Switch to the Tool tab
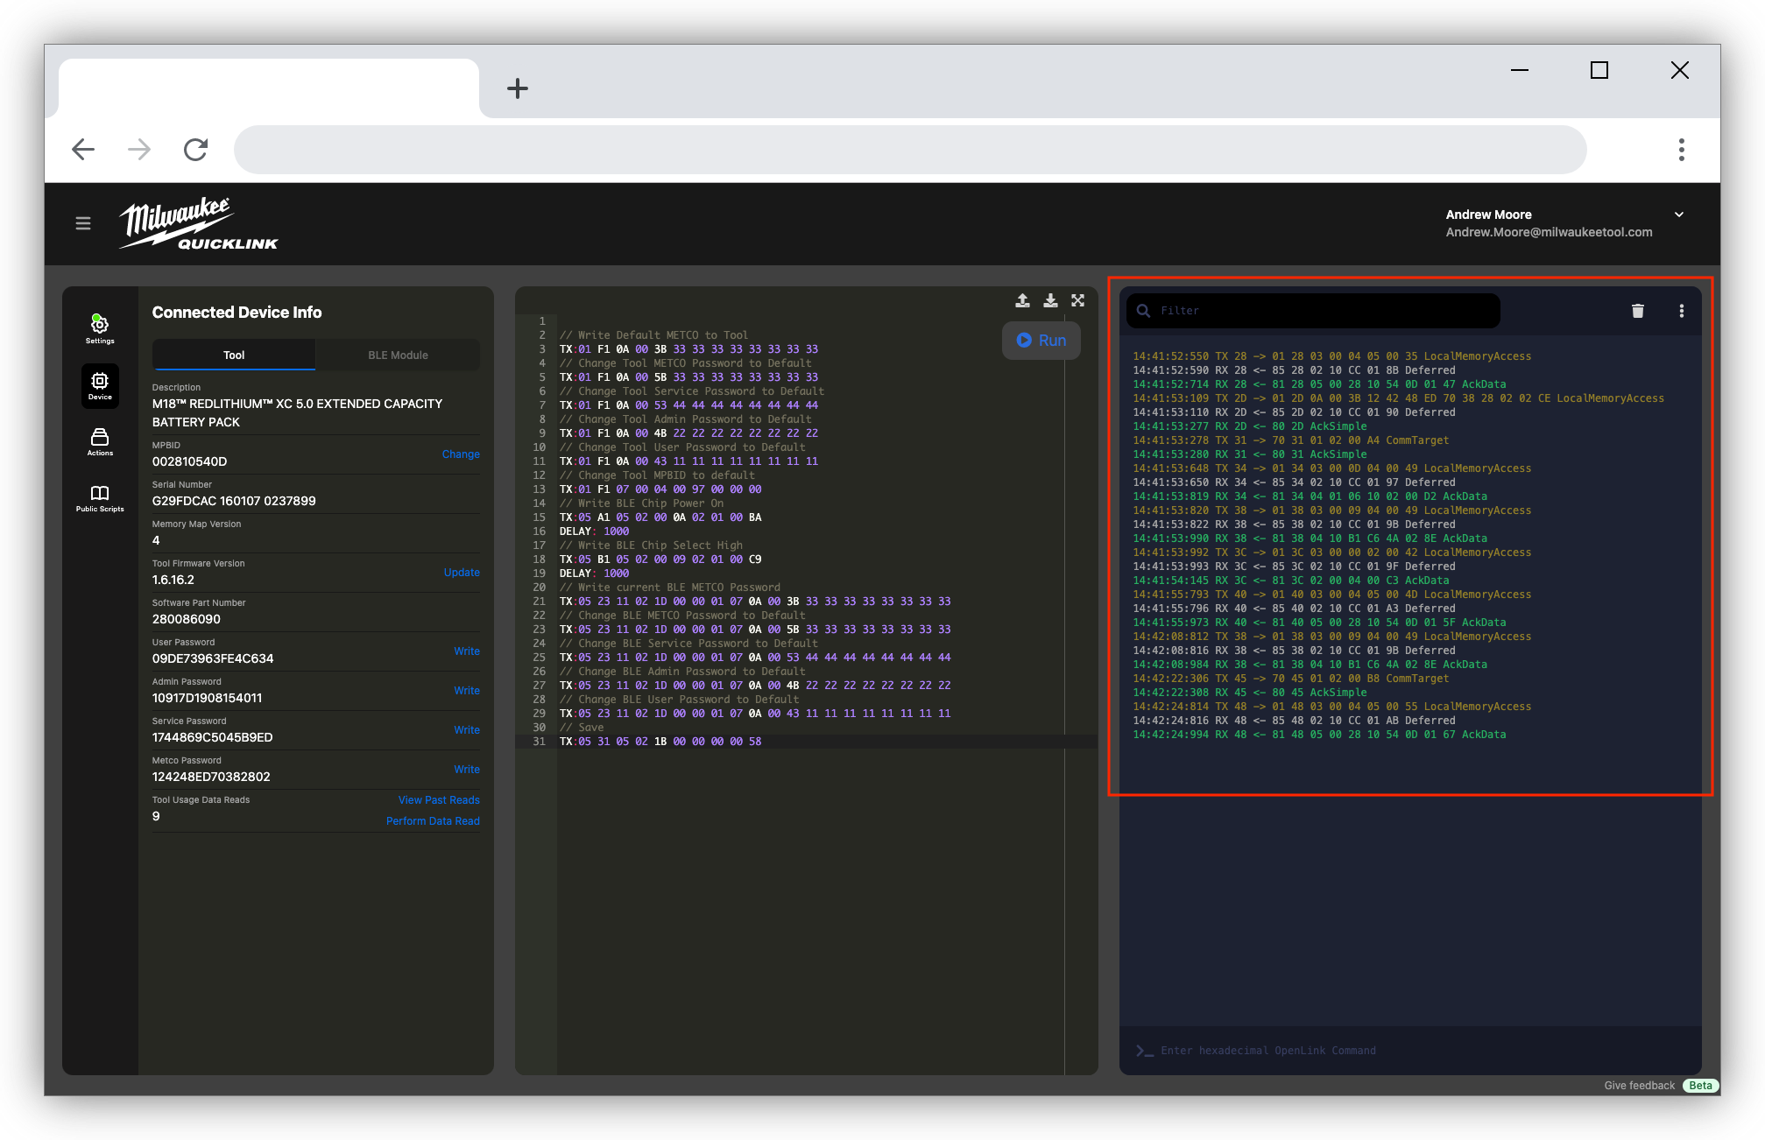Image resolution: width=1765 pixels, height=1140 pixels. point(234,355)
